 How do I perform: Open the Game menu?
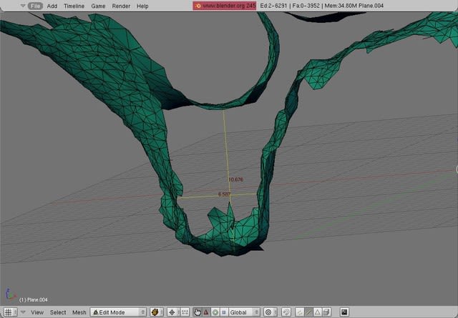pos(98,6)
